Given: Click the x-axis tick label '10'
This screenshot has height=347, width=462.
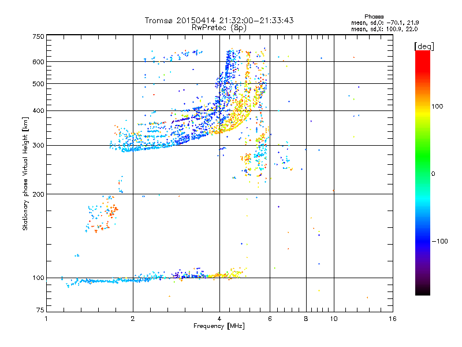Looking at the screenshot, I should [x=334, y=319].
